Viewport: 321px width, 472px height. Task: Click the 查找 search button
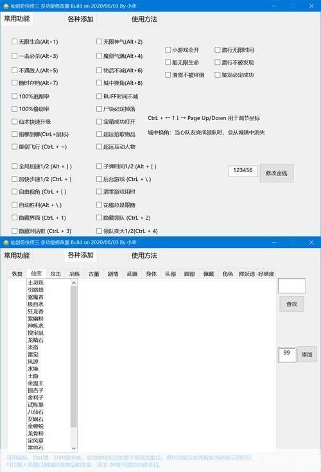click(x=291, y=304)
